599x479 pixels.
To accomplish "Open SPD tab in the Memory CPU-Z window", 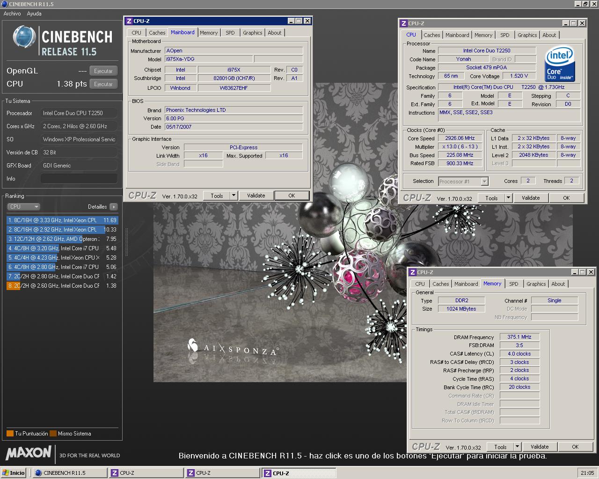I will [x=514, y=284].
